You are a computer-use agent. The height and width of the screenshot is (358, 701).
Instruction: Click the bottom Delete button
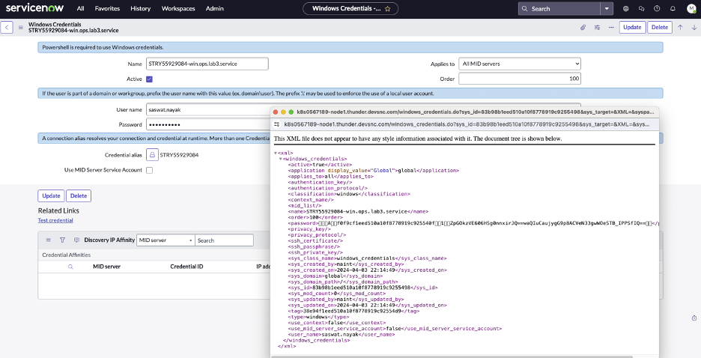(x=79, y=195)
